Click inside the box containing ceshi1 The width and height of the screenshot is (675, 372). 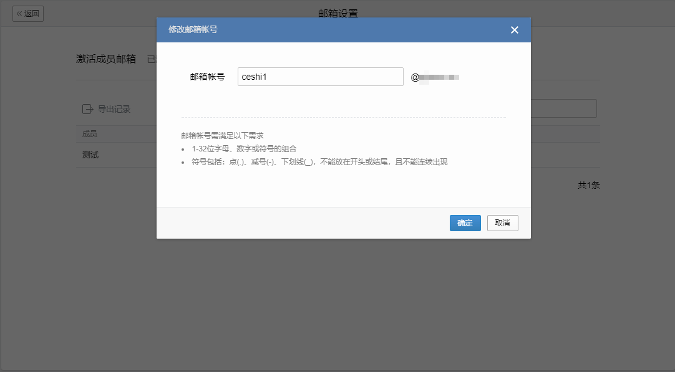point(320,76)
